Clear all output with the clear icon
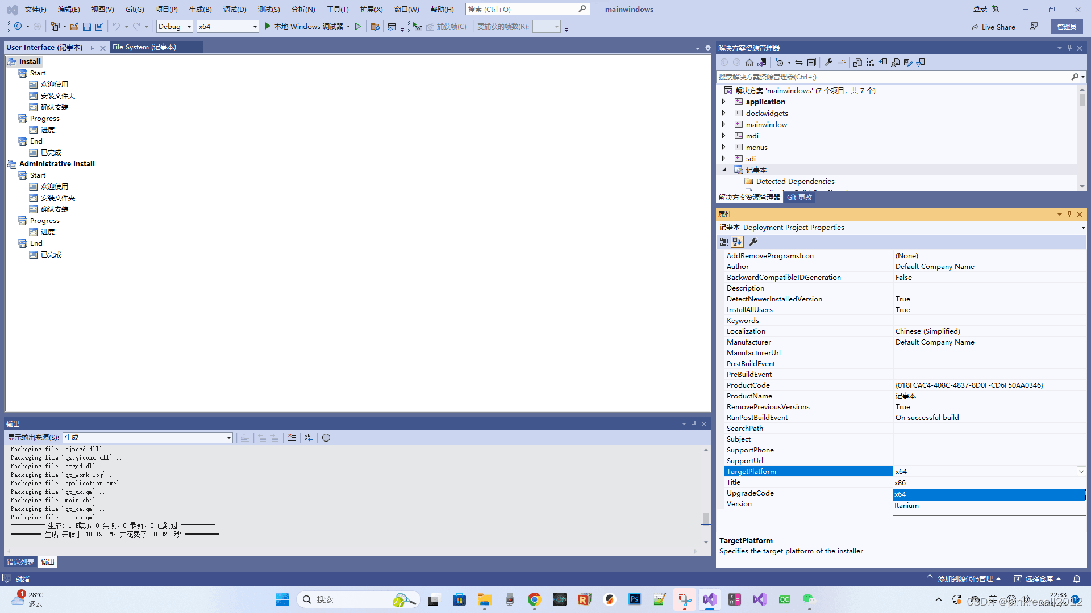Image resolution: width=1091 pixels, height=613 pixels. pyautogui.click(x=292, y=438)
